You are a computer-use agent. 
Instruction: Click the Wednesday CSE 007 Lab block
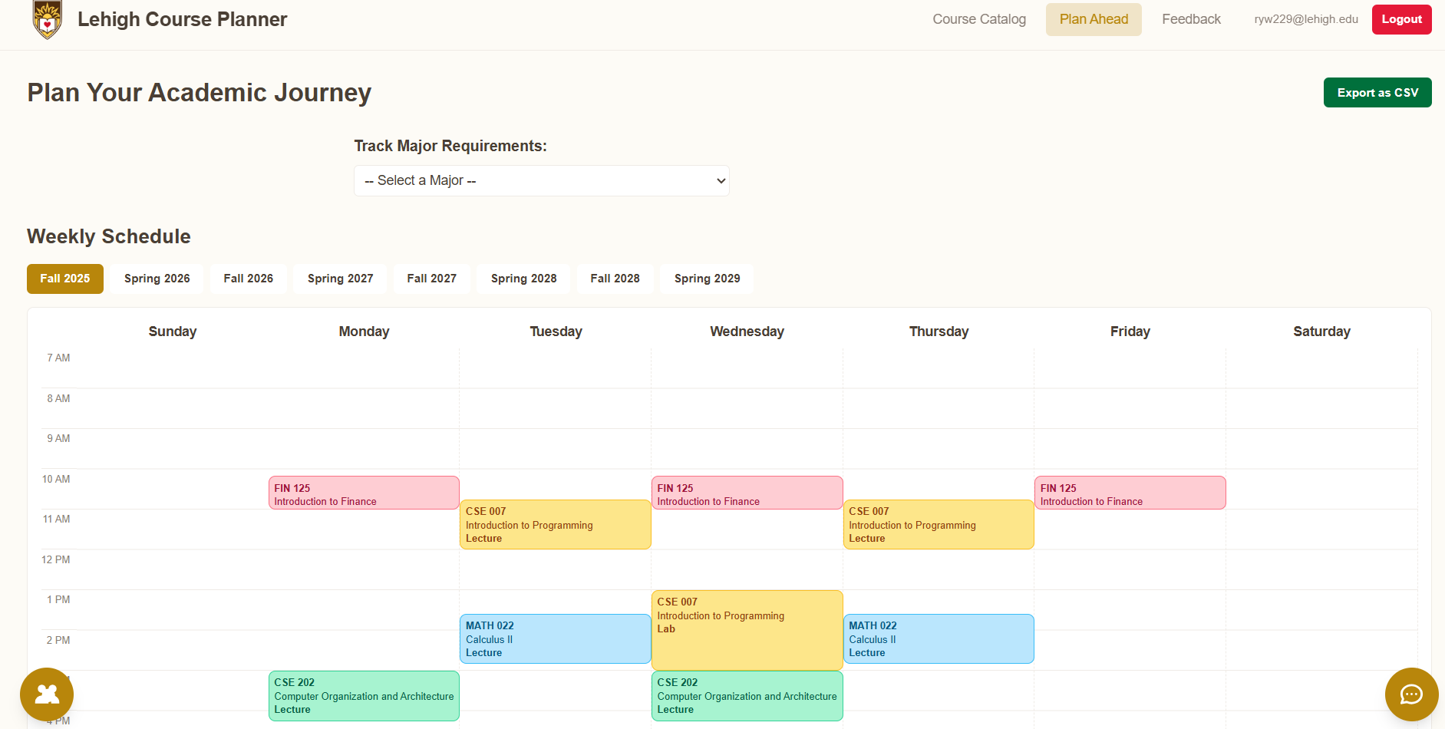[746, 629]
